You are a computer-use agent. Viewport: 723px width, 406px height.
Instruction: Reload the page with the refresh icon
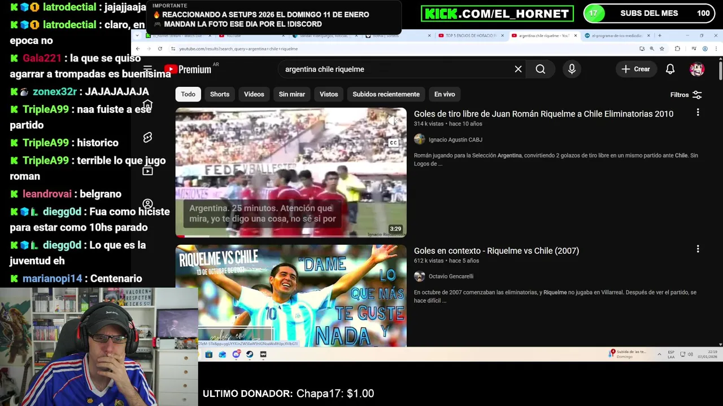[x=160, y=49]
